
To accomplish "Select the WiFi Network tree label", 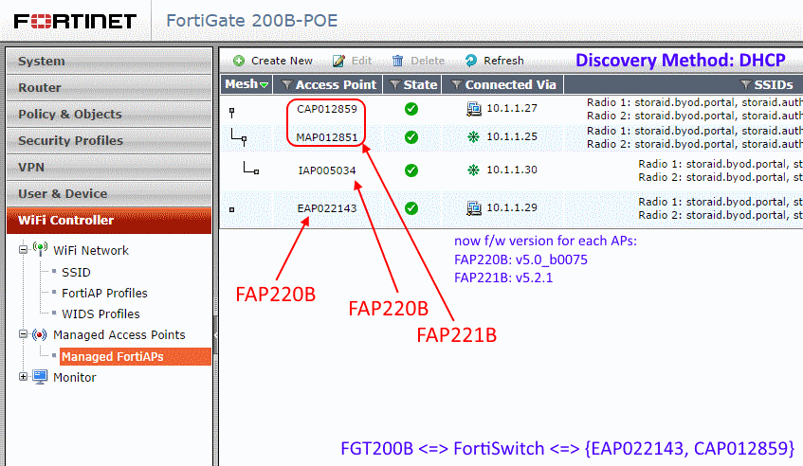I will click(91, 251).
